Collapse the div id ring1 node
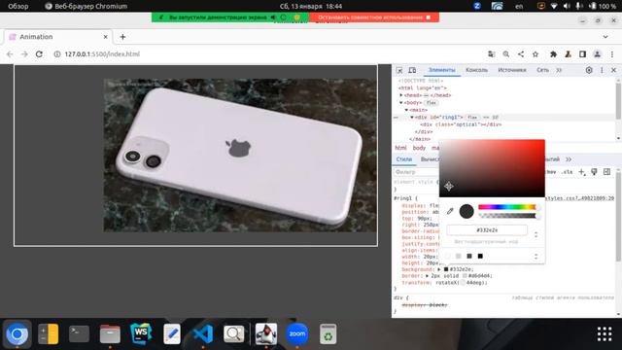 point(412,118)
